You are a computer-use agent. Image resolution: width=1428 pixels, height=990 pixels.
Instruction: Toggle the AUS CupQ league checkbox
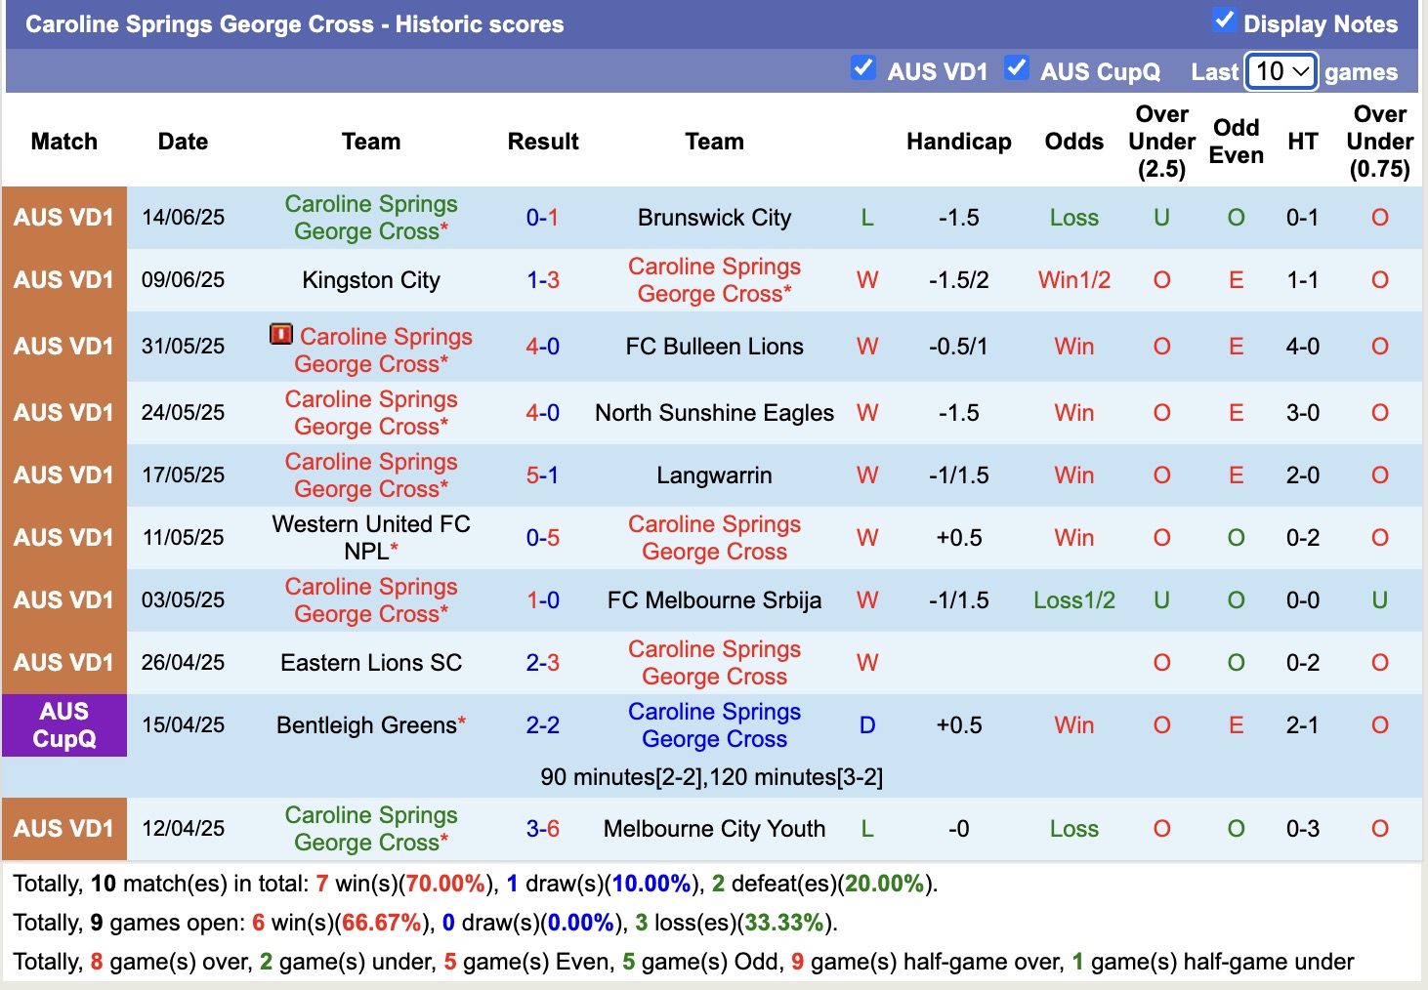(1016, 68)
